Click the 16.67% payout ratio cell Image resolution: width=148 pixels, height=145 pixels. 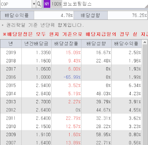tap(97, 52)
